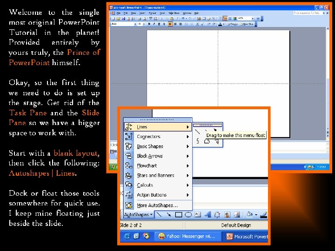Click the middle Quick Launch icon on the taskbar

(136, 236)
